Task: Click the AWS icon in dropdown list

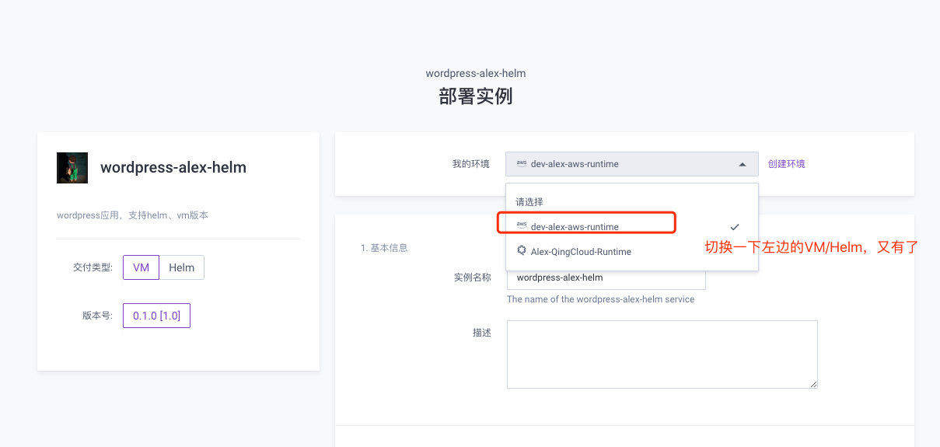Action: tap(521, 226)
